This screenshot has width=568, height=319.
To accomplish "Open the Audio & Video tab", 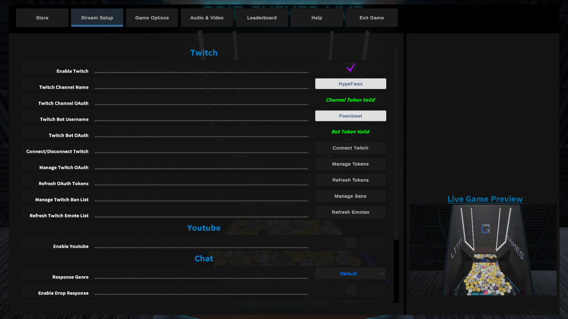I will tap(207, 18).
